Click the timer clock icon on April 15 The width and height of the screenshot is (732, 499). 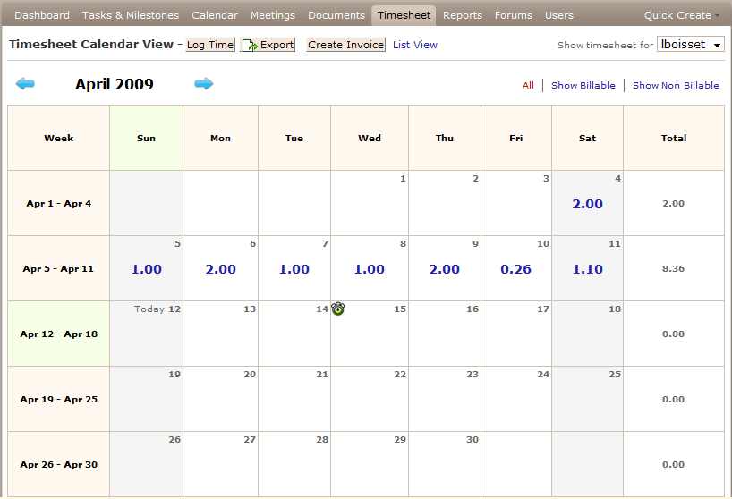tap(338, 309)
